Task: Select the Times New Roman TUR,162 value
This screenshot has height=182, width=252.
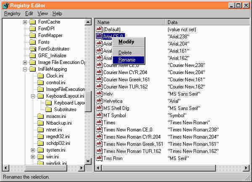Action: tap(132, 151)
